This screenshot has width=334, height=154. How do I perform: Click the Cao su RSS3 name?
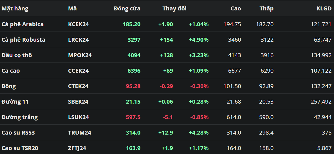[18, 133]
